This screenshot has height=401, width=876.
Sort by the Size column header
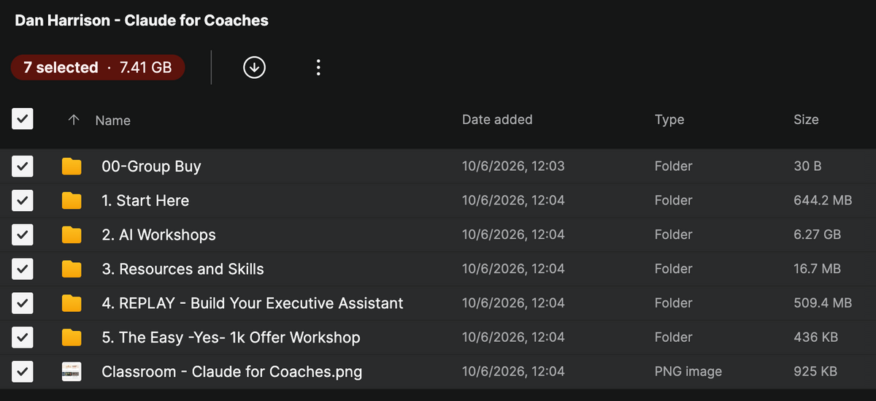tap(806, 119)
